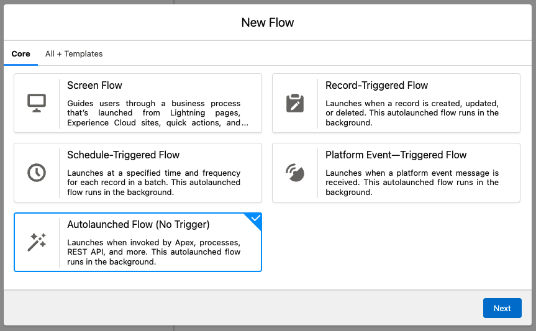536x331 pixels.
Task: Click the Record-Triggered Flow description text
Action: click(x=412, y=113)
